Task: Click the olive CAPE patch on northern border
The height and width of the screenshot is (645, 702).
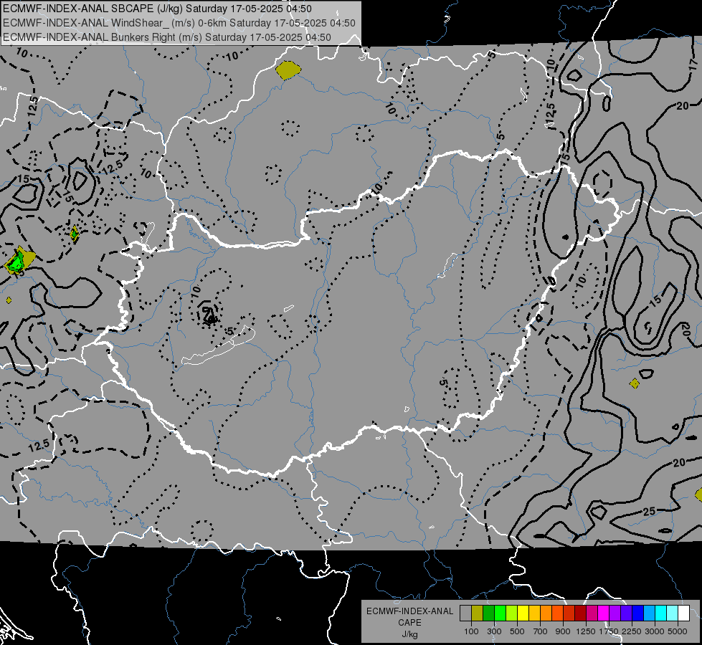Action: pos(288,70)
